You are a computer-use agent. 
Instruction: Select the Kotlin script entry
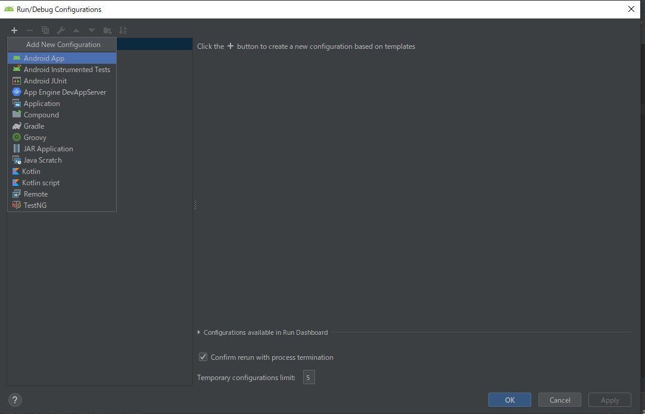(x=62, y=183)
